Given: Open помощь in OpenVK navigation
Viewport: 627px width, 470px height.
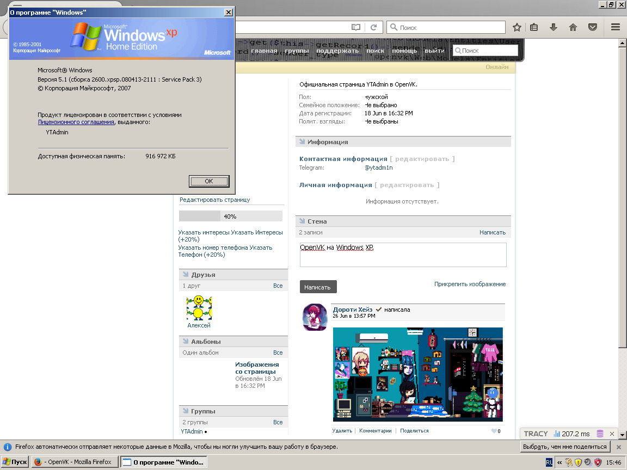Looking at the screenshot, I should click(404, 51).
